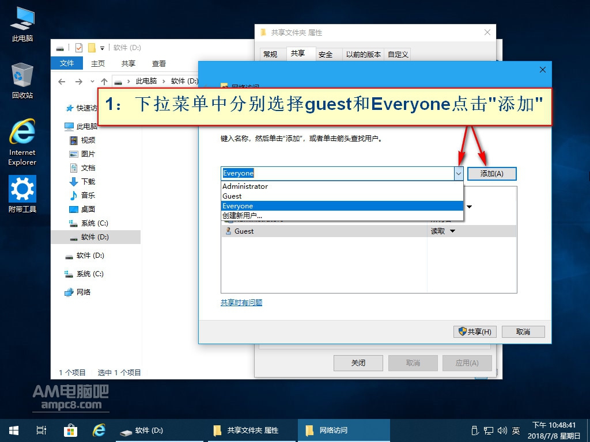
Task: Click 此电脑 in the address bar breadcrumb
Action: pos(146,81)
